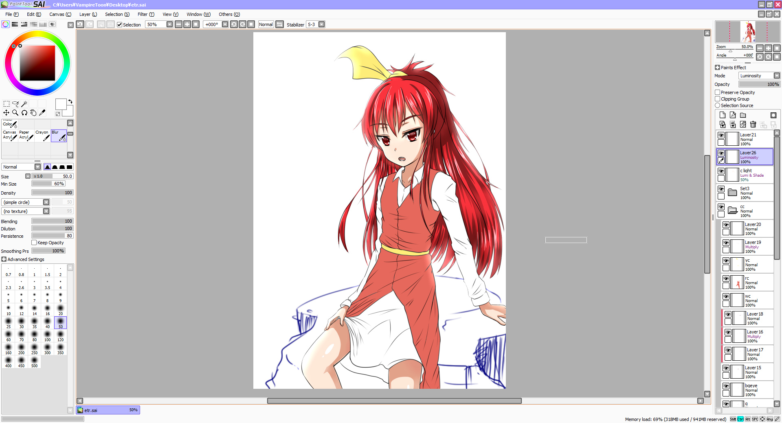This screenshot has height=423, width=782.
Task: Select brush size preset 100
Action: [47, 336]
